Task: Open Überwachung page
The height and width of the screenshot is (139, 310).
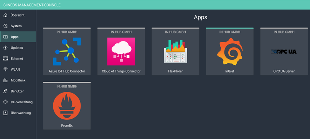Action: pos(18,113)
